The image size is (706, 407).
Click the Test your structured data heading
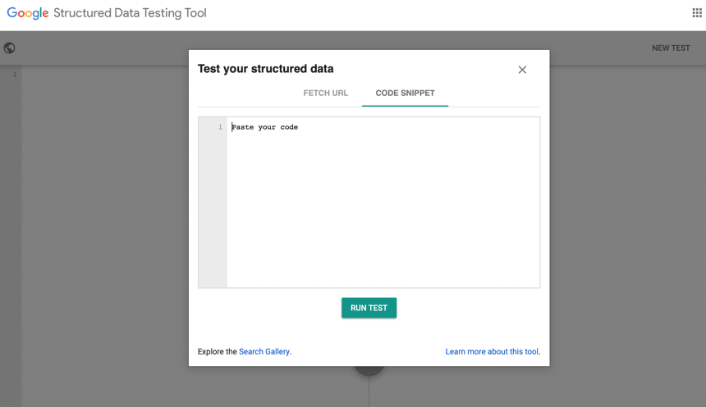266,69
